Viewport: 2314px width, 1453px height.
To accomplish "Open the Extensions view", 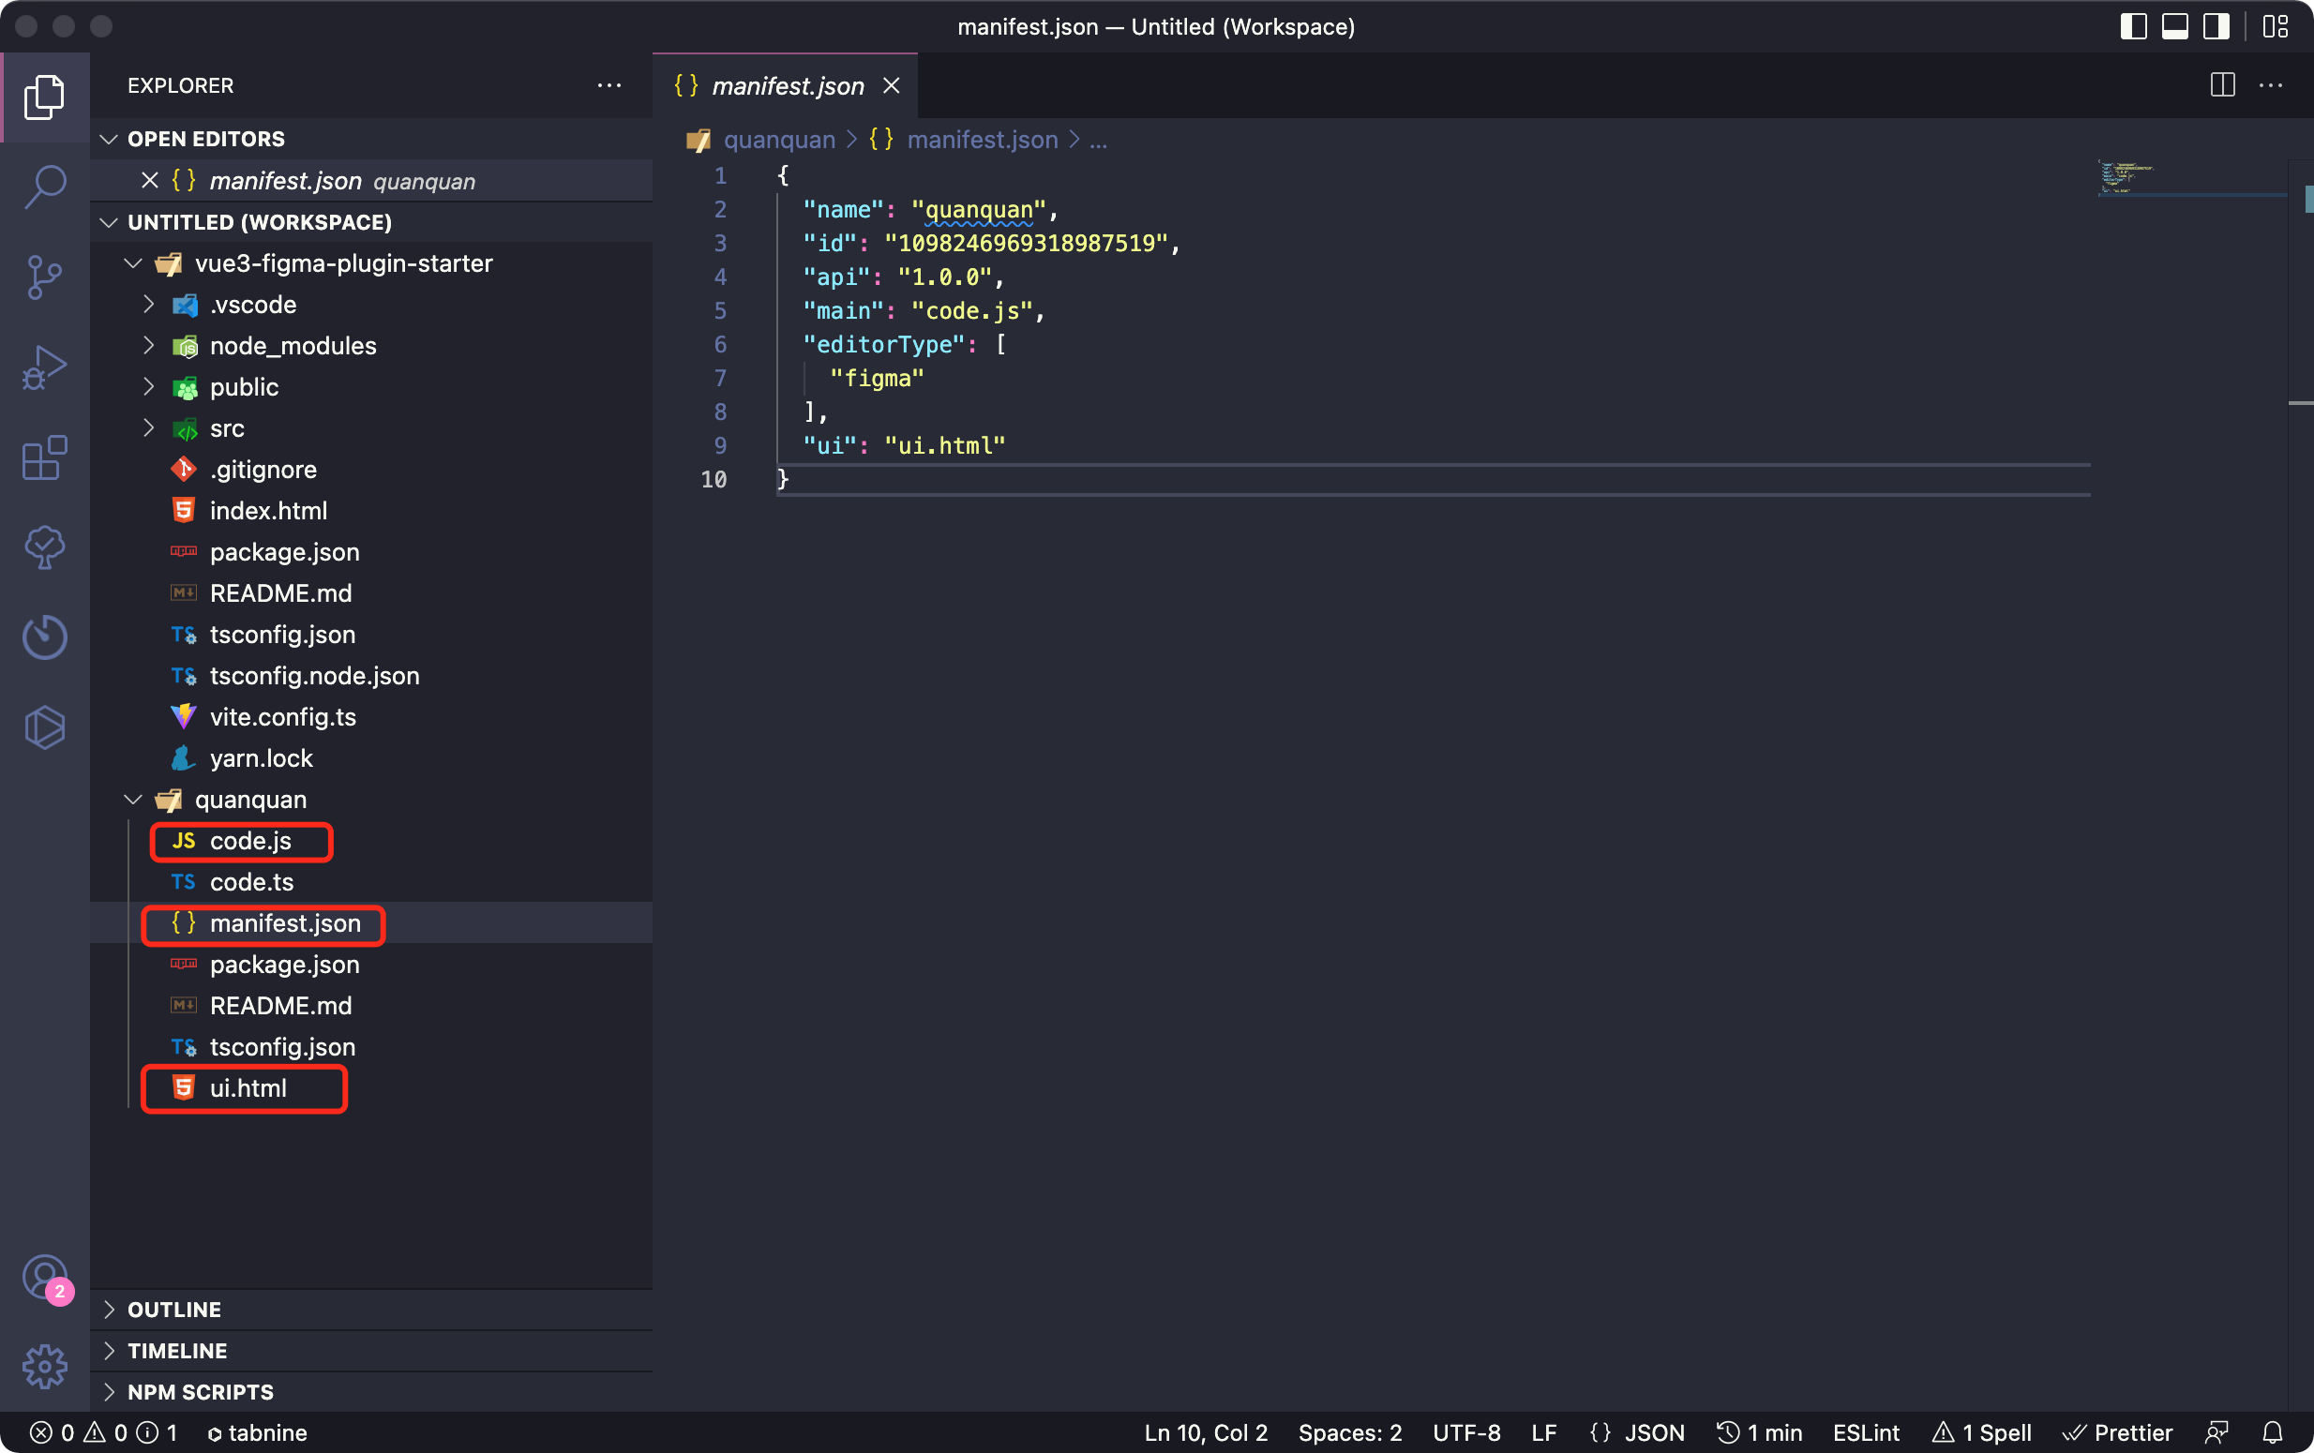I will pos(44,457).
